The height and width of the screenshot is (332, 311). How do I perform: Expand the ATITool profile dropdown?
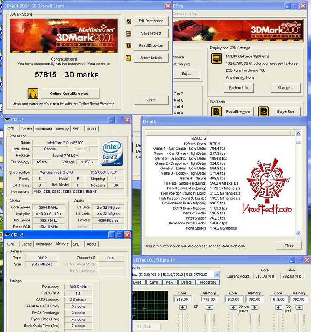pos(217,275)
